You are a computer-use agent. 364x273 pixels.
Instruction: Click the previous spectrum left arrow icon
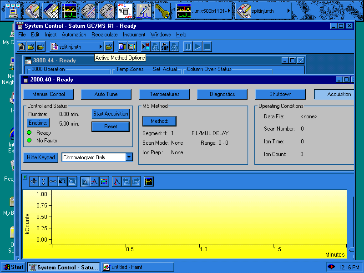pyautogui.click(x=126, y=182)
